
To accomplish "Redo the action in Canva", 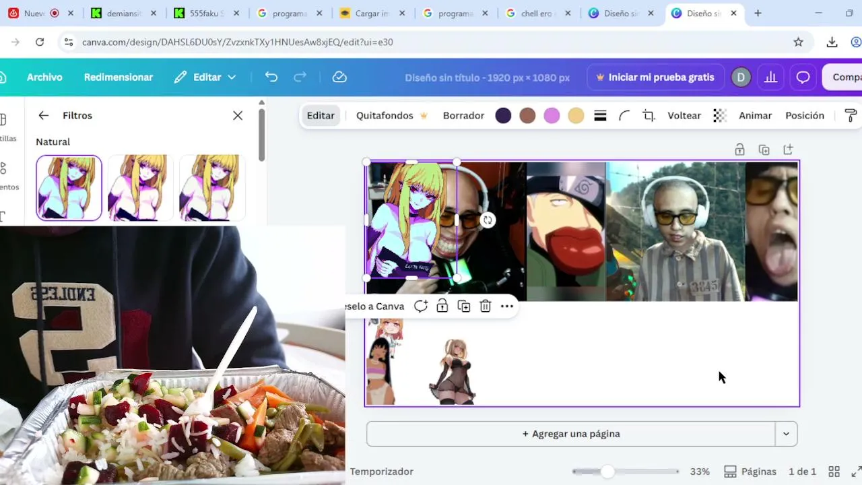I will coord(300,77).
